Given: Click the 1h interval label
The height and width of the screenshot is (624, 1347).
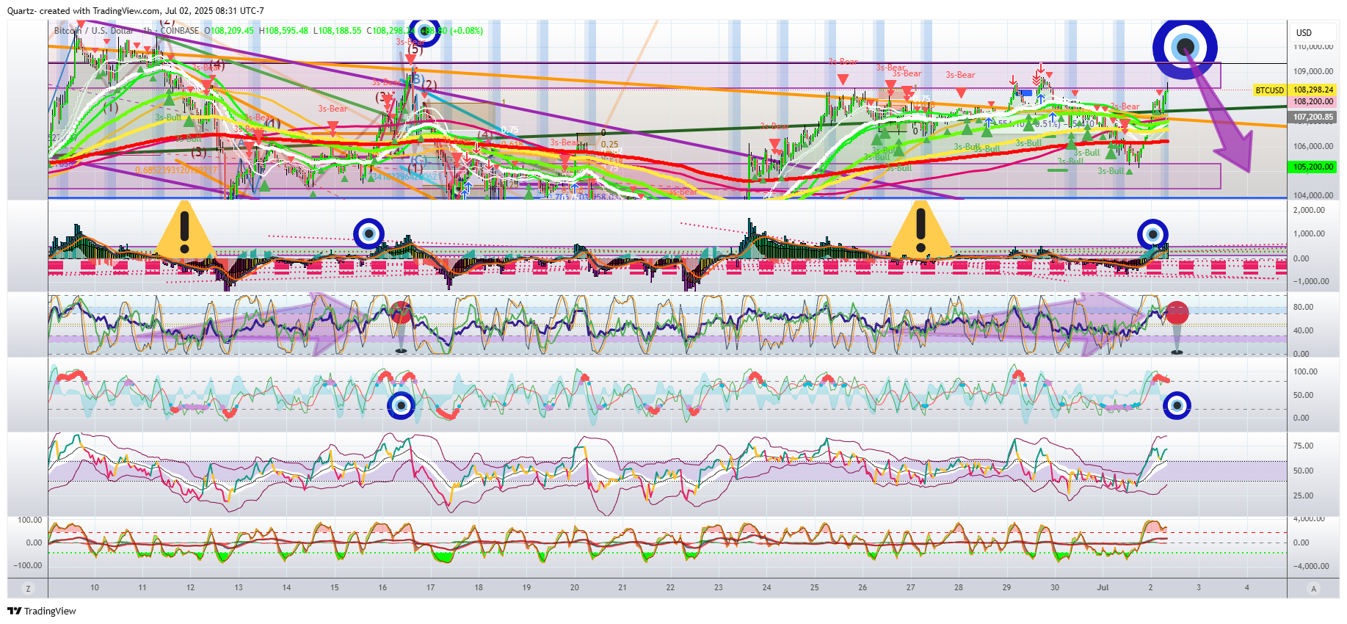Looking at the screenshot, I should pyautogui.click(x=148, y=31).
